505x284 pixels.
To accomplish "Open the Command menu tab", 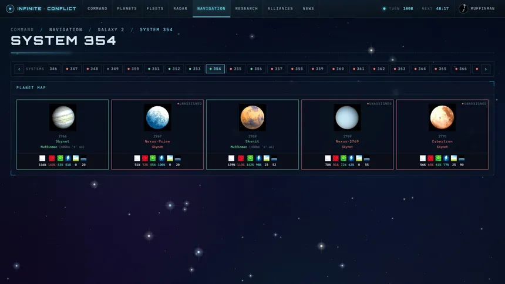I will click(x=97, y=9).
